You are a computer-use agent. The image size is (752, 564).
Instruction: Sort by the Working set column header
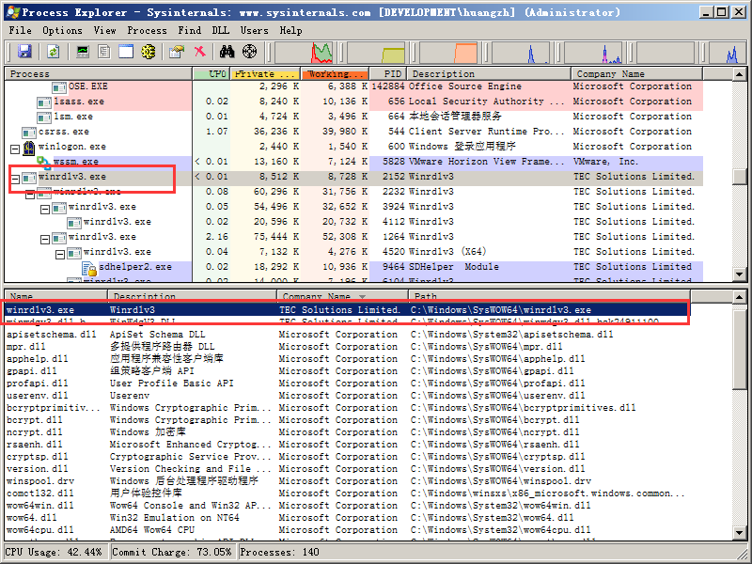click(335, 74)
